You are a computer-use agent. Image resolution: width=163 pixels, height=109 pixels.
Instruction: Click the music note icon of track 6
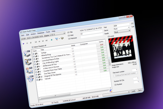coord(38,66)
